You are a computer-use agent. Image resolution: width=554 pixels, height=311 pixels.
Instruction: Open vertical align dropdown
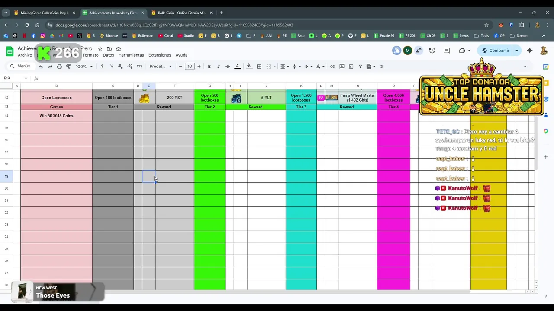[x=296, y=67]
